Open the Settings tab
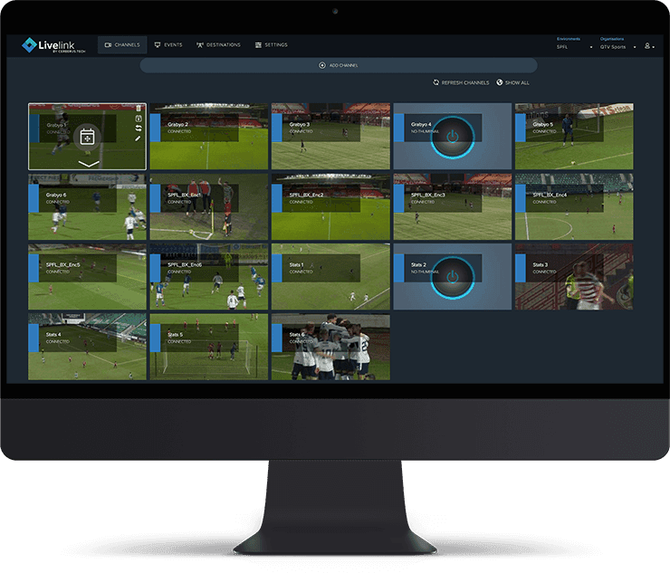670x573 pixels. click(272, 45)
